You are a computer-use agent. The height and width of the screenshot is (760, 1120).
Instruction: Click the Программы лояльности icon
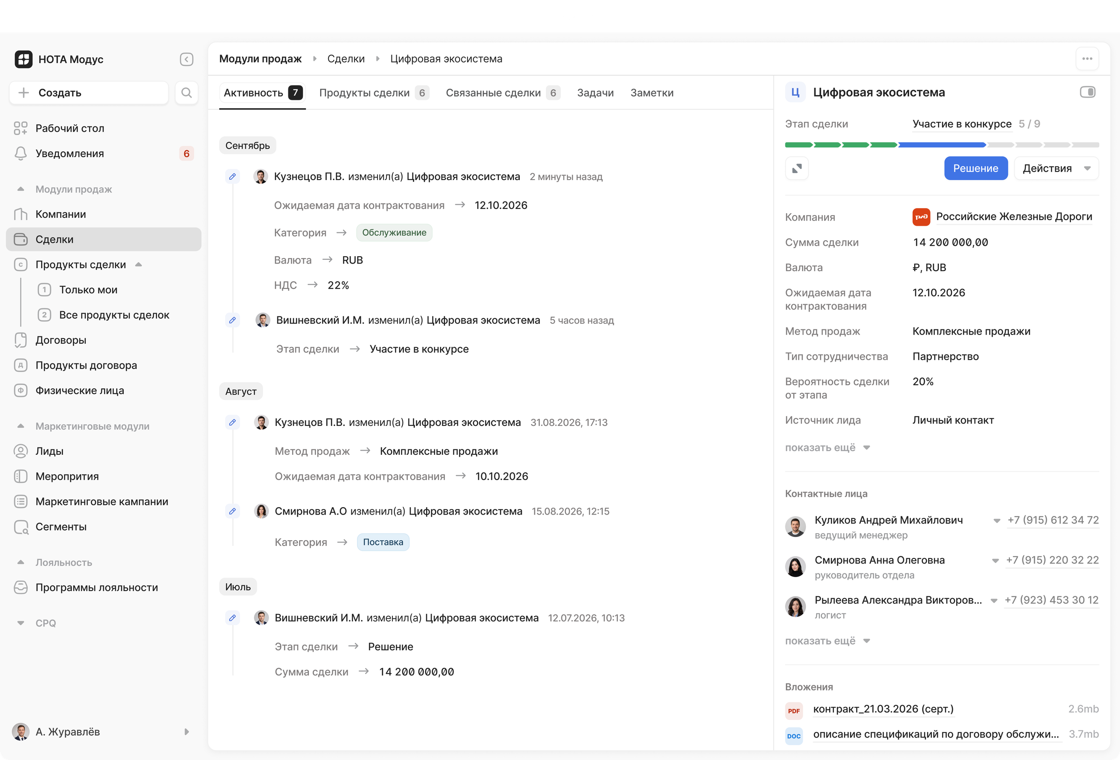coord(20,587)
